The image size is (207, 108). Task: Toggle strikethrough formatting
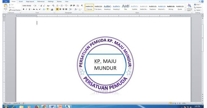[x=34, y=9]
